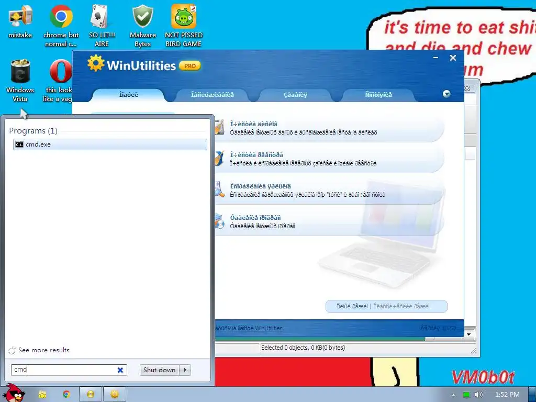Screen dimensions: 536x402
Task: Select the SO LIT!!! AIRE solitaire icon
Action: [102, 26]
